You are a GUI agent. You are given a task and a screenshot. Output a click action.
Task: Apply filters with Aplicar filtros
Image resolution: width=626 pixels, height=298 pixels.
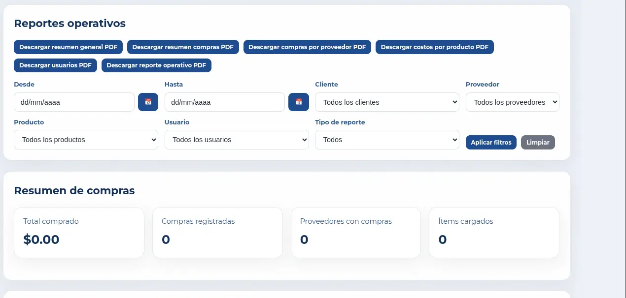pos(491,142)
